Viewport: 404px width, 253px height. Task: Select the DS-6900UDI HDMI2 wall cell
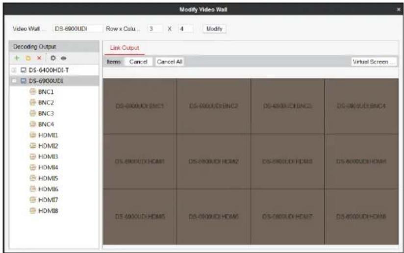pos(214,161)
